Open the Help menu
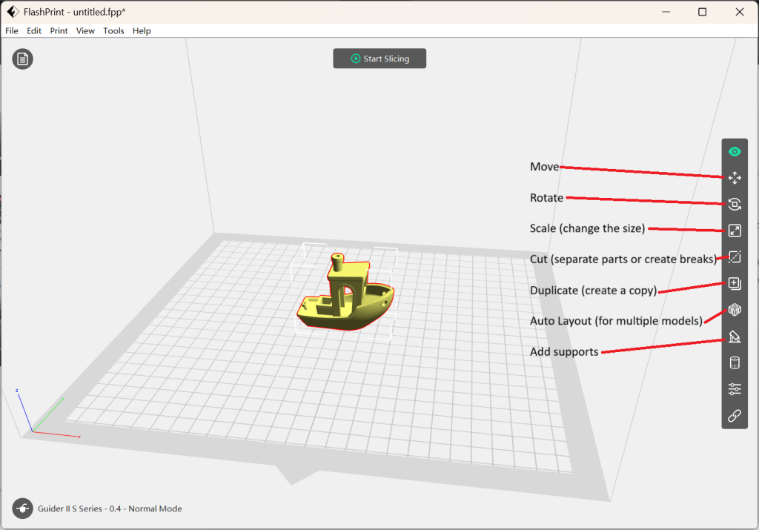The width and height of the screenshot is (759, 530). click(142, 31)
